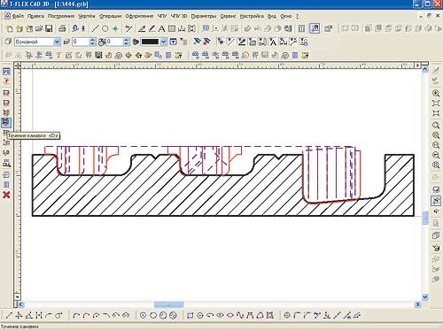Click the Print icon in toolbar

(x=62, y=28)
